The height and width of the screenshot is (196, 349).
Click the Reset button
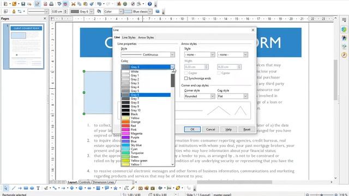(x=247, y=130)
